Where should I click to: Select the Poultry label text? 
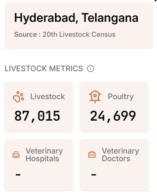pyautogui.click(x=121, y=96)
